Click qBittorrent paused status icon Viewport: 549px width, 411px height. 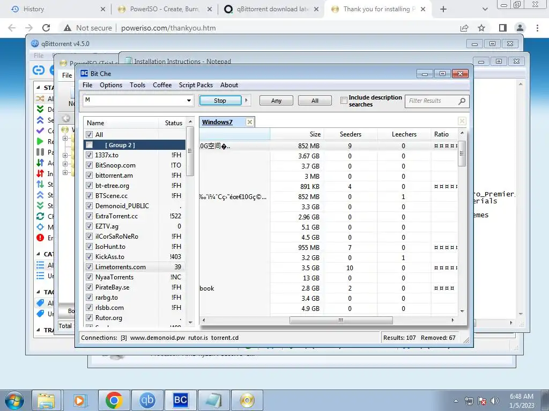(x=40, y=152)
